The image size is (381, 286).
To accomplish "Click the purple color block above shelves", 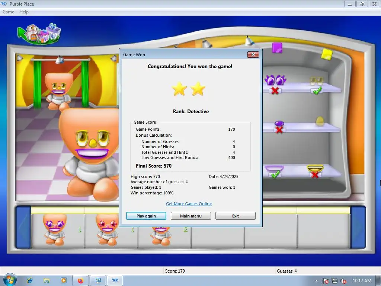I will pos(277,47).
